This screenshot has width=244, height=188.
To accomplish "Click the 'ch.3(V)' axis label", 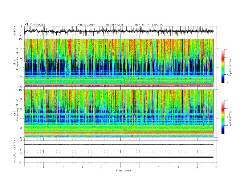I will point(15,146).
